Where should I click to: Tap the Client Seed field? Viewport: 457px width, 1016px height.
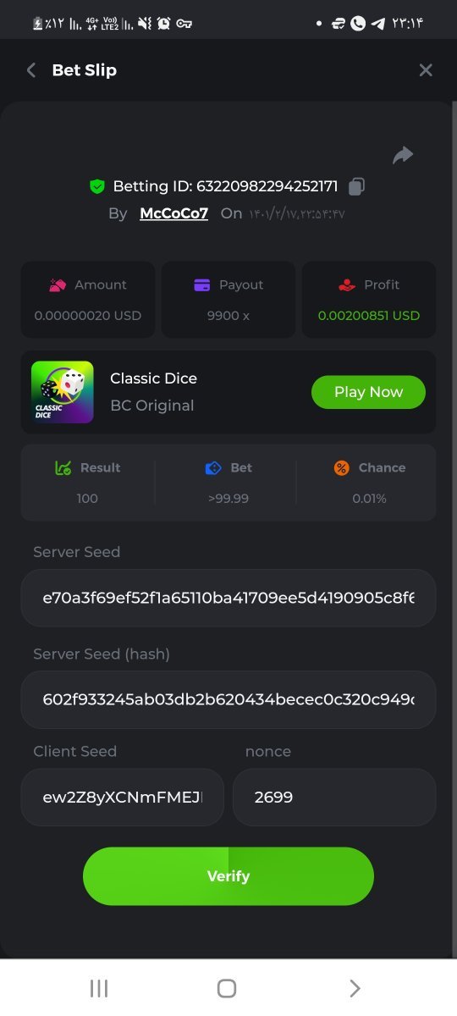tap(123, 797)
